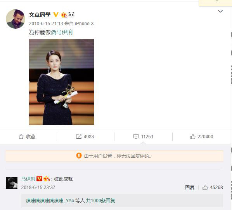Like 马伊琍's comment via the thumbs-up icon beside 45268

tap(205, 187)
